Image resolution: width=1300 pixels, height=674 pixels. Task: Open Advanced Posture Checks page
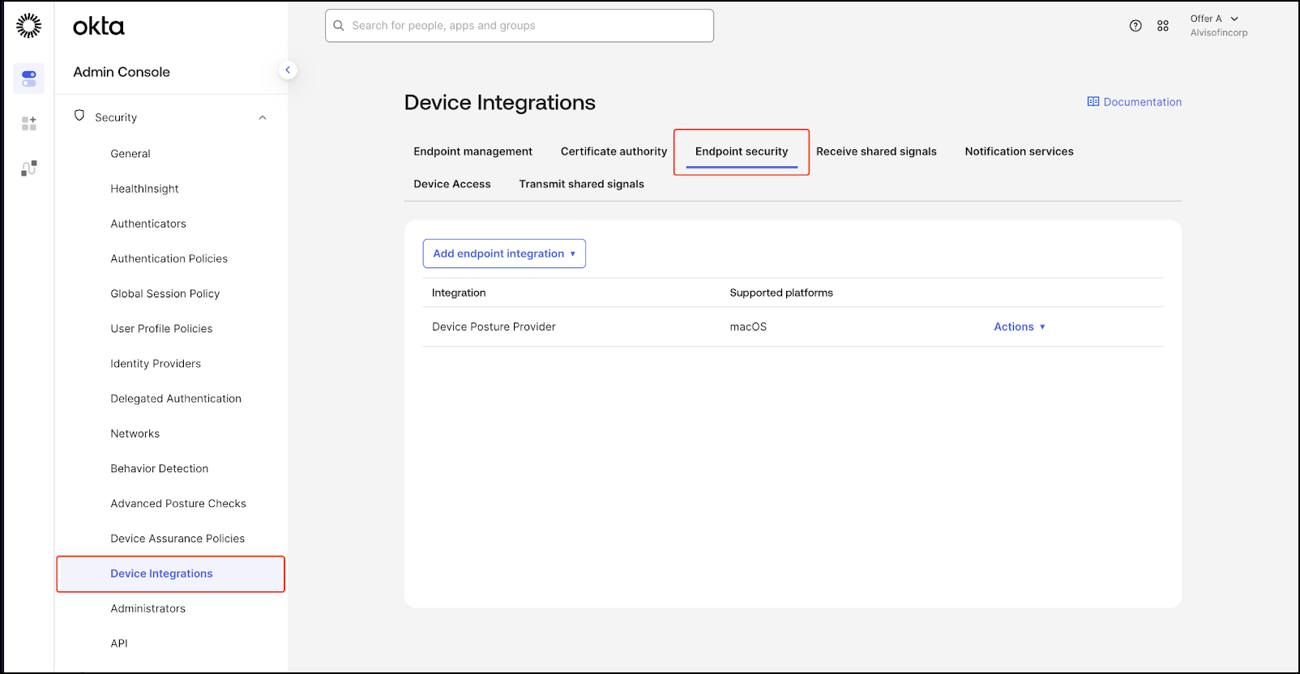(178, 504)
